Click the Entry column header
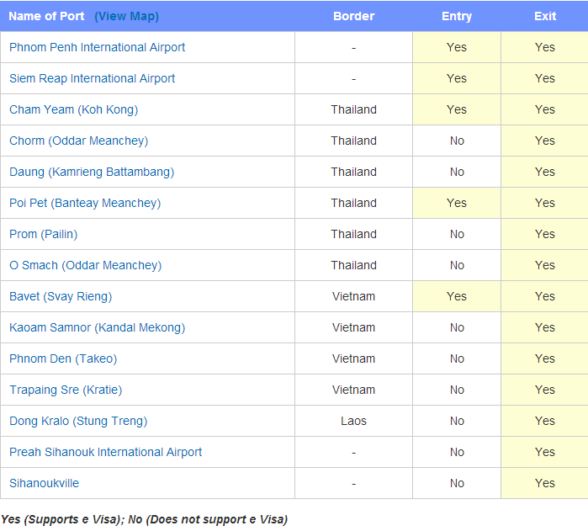Image resolution: width=588 pixels, height=531 pixels. click(457, 16)
